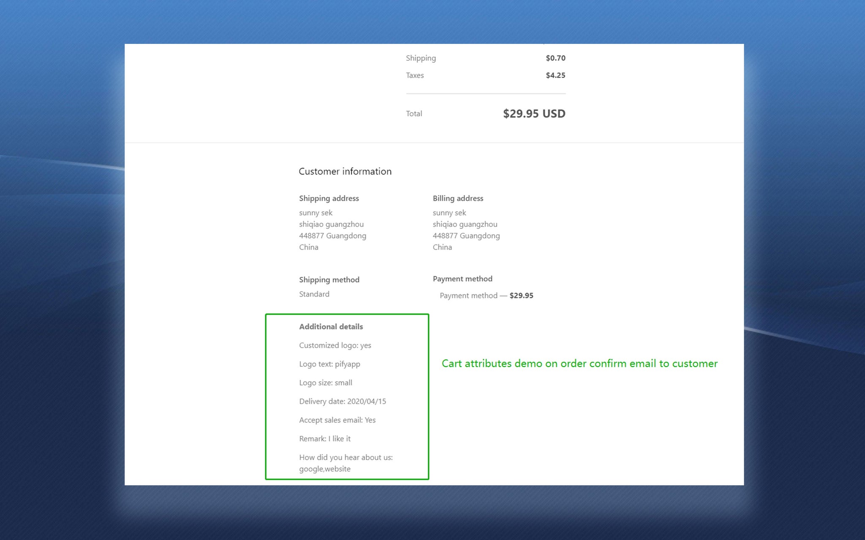The width and height of the screenshot is (865, 540).
Task: Click the Payment method — $29.95 line
Action: 486,296
